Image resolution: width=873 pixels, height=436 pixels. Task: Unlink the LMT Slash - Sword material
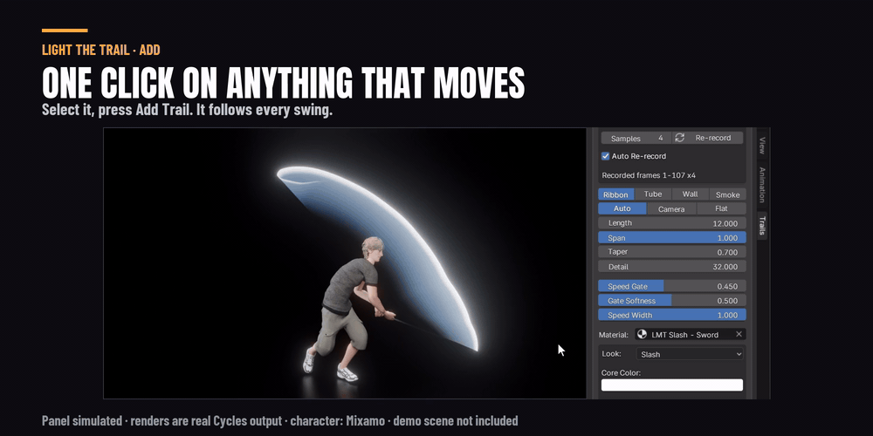[x=739, y=334]
